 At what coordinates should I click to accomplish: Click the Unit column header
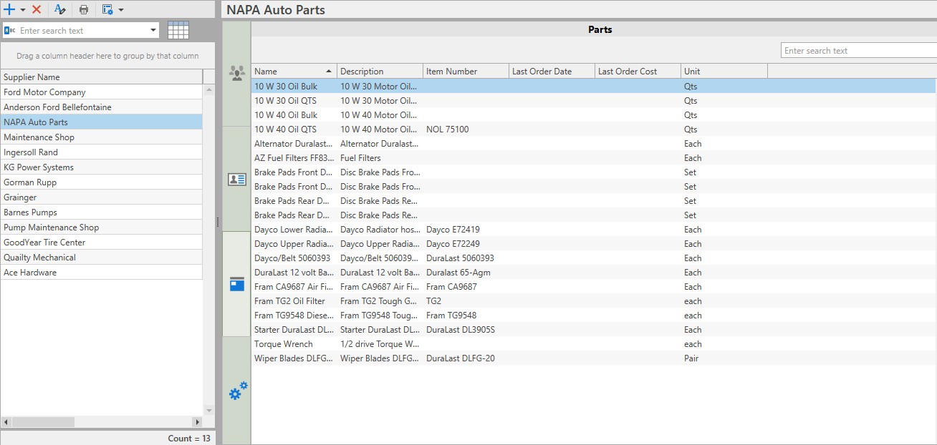point(724,71)
